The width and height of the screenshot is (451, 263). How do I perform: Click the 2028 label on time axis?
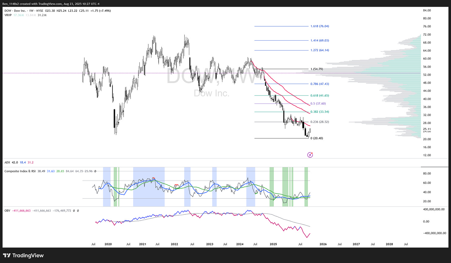[389, 244]
